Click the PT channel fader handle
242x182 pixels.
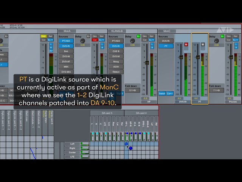tap(197, 57)
